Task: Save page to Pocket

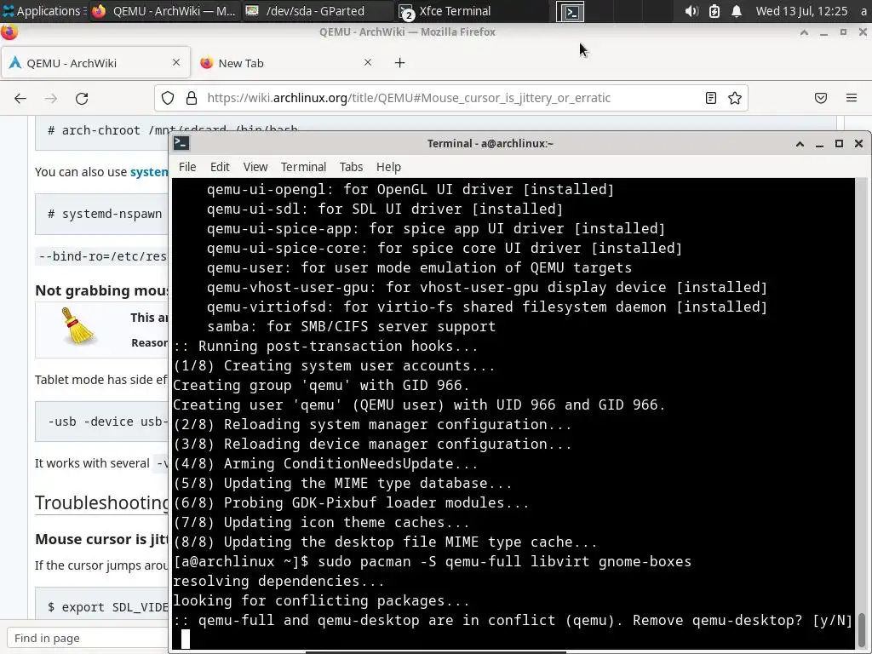Action: click(821, 98)
